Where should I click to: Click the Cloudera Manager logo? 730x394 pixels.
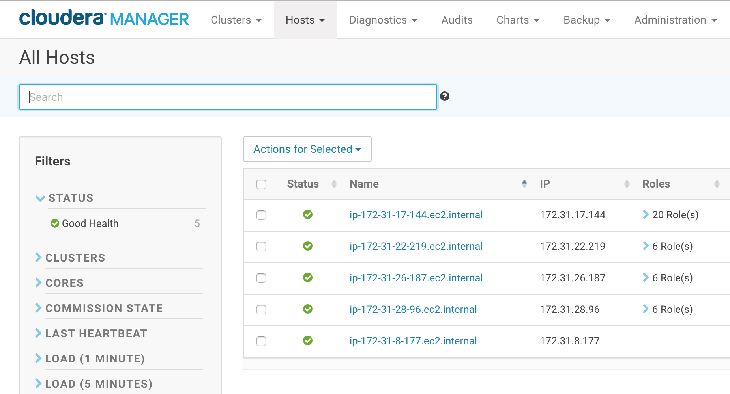[x=104, y=19]
